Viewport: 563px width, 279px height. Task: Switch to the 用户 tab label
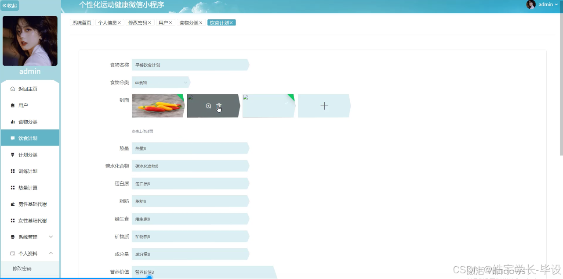[x=163, y=23]
